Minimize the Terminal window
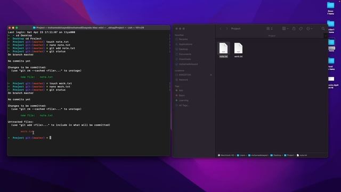The image size is (341, 192). pyautogui.click(x=13, y=28)
